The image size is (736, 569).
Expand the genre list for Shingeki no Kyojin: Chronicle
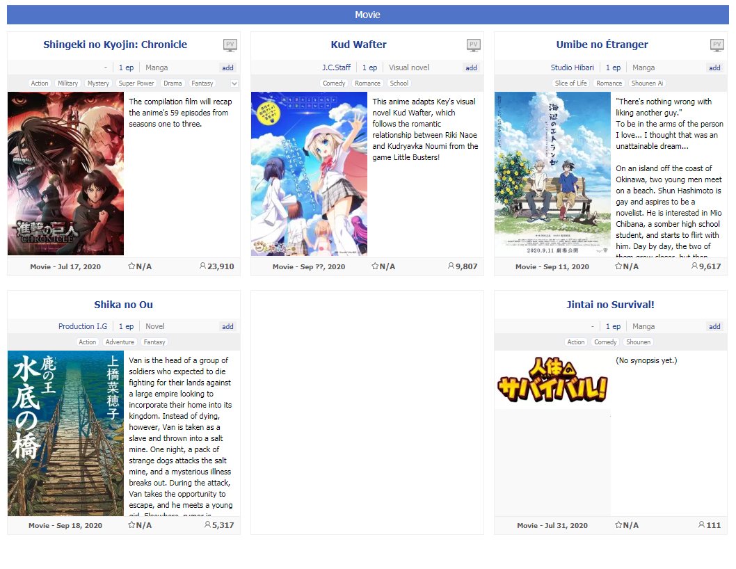coord(234,83)
